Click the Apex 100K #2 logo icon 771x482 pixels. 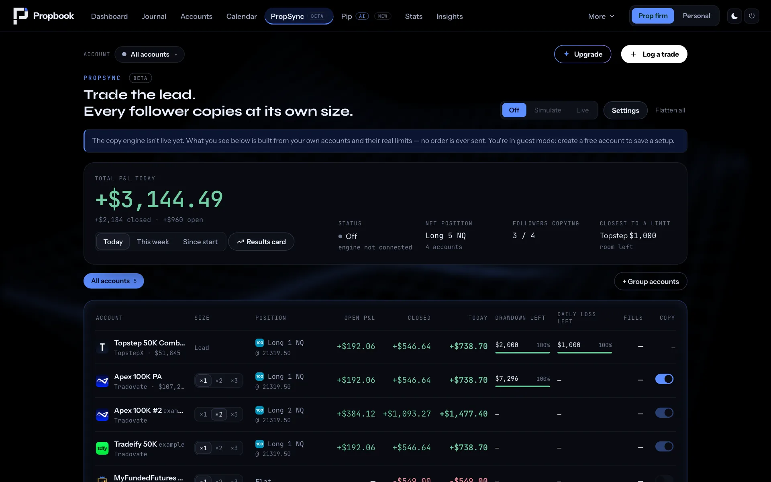pos(102,415)
